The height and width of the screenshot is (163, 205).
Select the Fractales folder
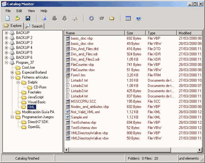coord(34,92)
